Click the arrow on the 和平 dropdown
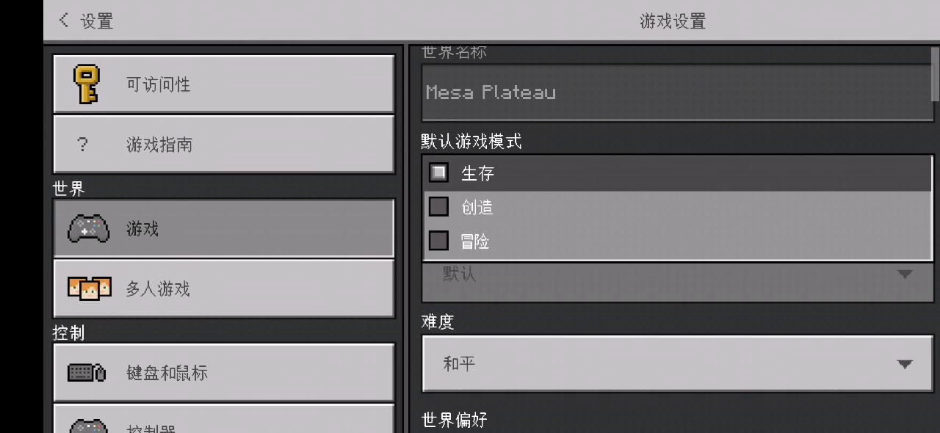 point(905,364)
